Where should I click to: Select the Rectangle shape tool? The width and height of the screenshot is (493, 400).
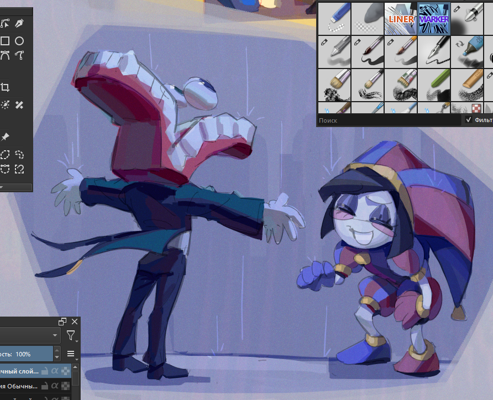coord(5,41)
